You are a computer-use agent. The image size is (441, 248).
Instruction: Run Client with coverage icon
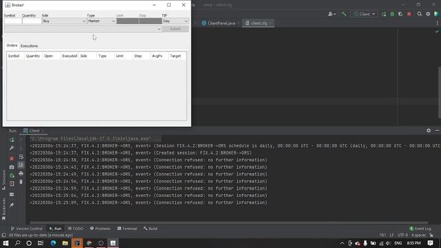click(400, 14)
